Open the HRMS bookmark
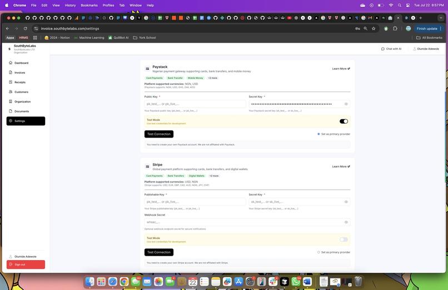This screenshot has height=290, width=448. click(x=23, y=38)
